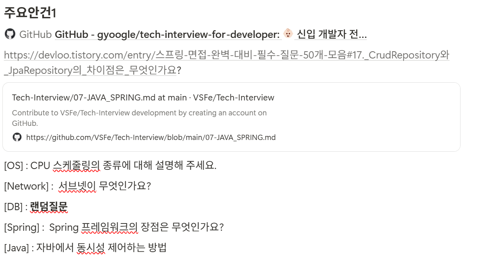496x261 pixels.
Task: Click the underlined word 동시성
Action: [x=91, y=248]
